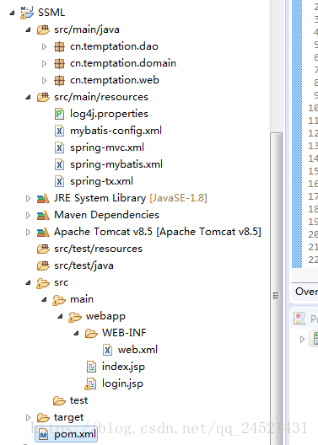Expand the target folder
The width and height of the screenshot is (318, 445).
pyautogui.click(x=28, y=417)
